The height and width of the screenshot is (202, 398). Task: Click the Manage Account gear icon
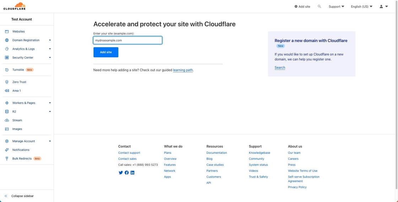7,141
